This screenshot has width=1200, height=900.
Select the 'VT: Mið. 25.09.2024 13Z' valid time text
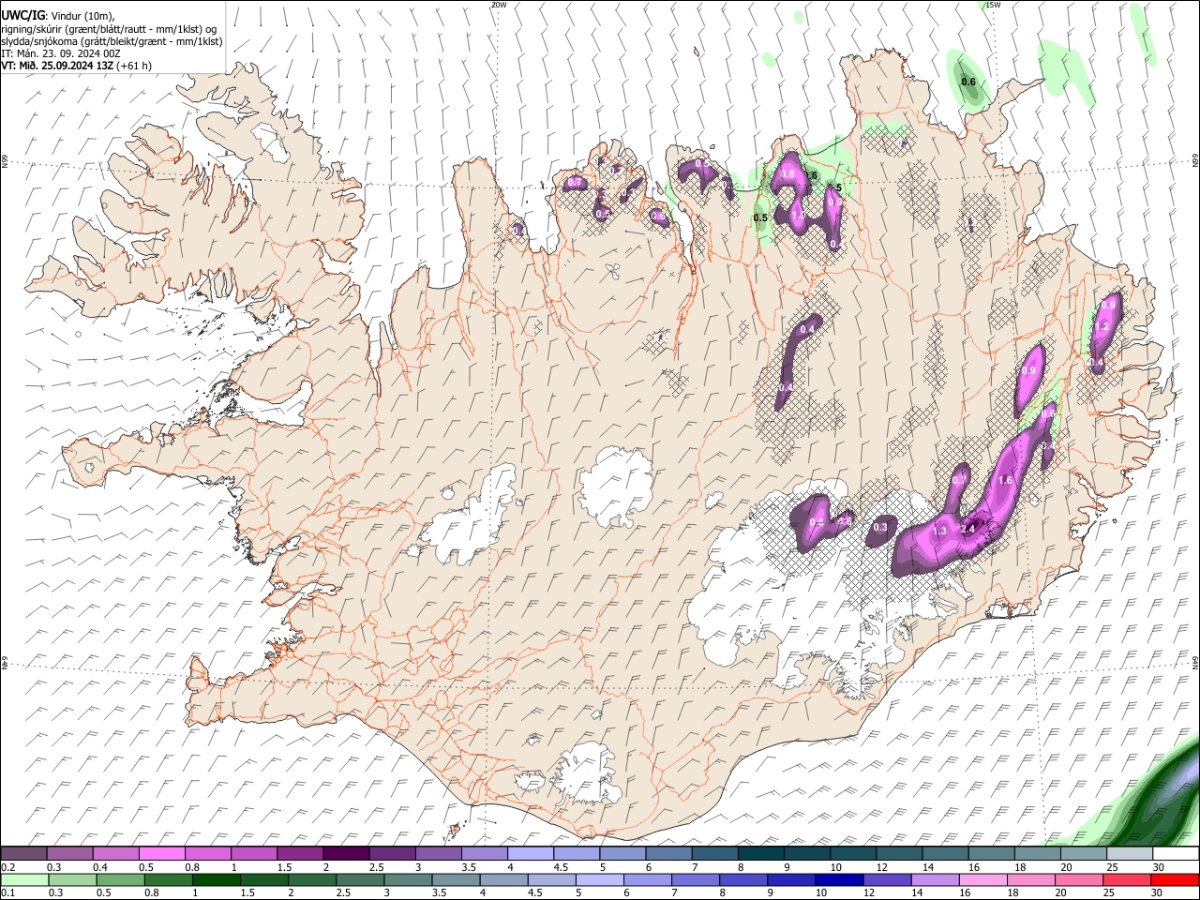click(x=56, y=66)
